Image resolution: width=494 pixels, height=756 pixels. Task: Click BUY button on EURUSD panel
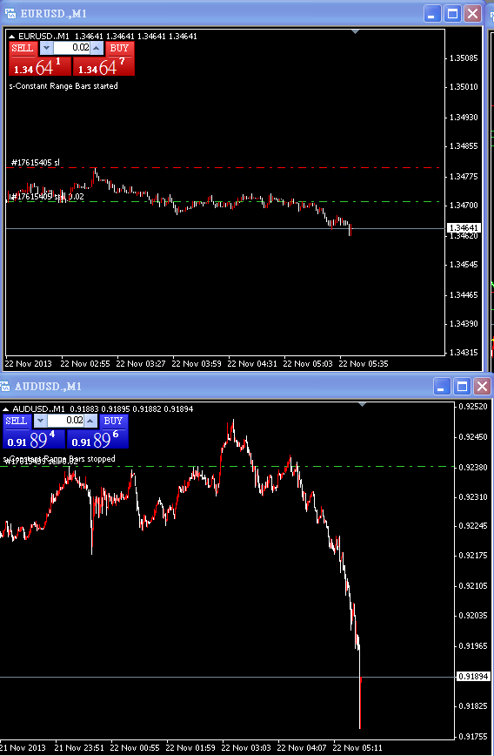pos(119,48)
